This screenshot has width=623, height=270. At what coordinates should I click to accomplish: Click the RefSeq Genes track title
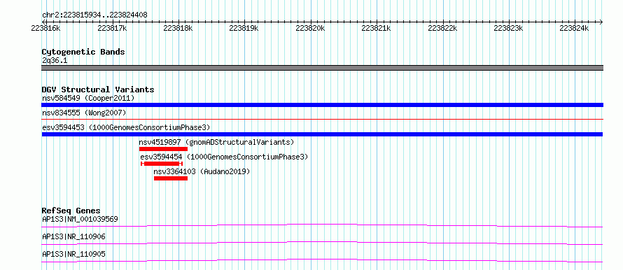pyautogui.click(x=71, y=211)
